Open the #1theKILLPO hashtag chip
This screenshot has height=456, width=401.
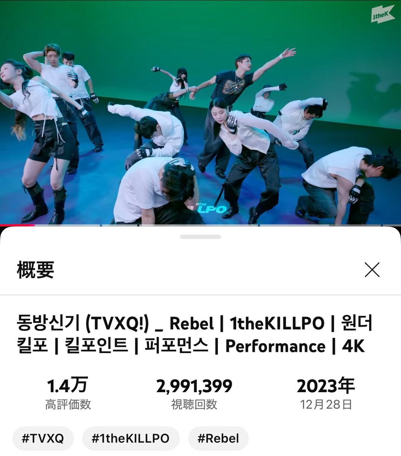pos(131,438)
